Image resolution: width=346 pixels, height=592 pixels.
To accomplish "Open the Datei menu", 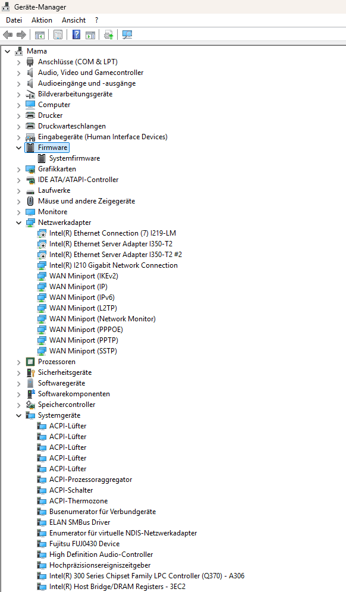I will pyautogui.click(x=14, y=20).
